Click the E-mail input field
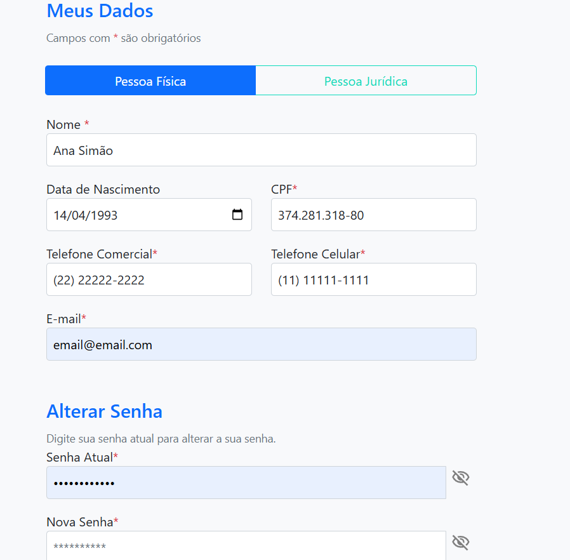 click(x=261, y=344)
